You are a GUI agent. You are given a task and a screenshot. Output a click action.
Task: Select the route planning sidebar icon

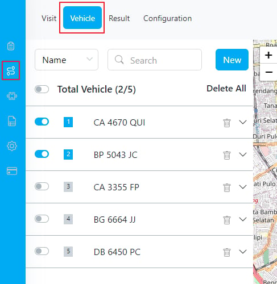click(11, 71)
